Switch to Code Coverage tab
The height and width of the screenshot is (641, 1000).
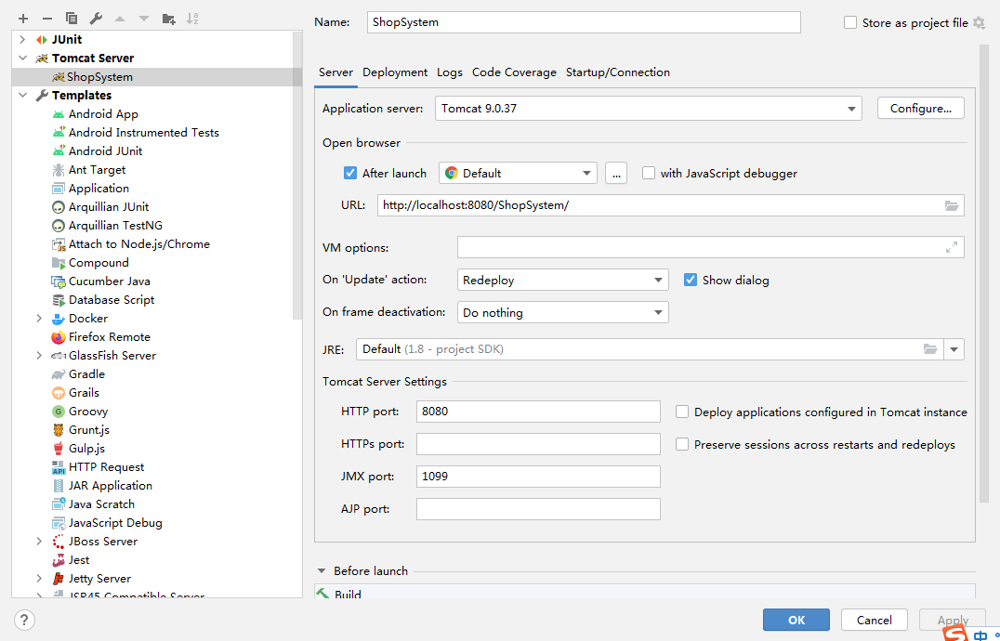pyautogui.click(x=514, y=72)
